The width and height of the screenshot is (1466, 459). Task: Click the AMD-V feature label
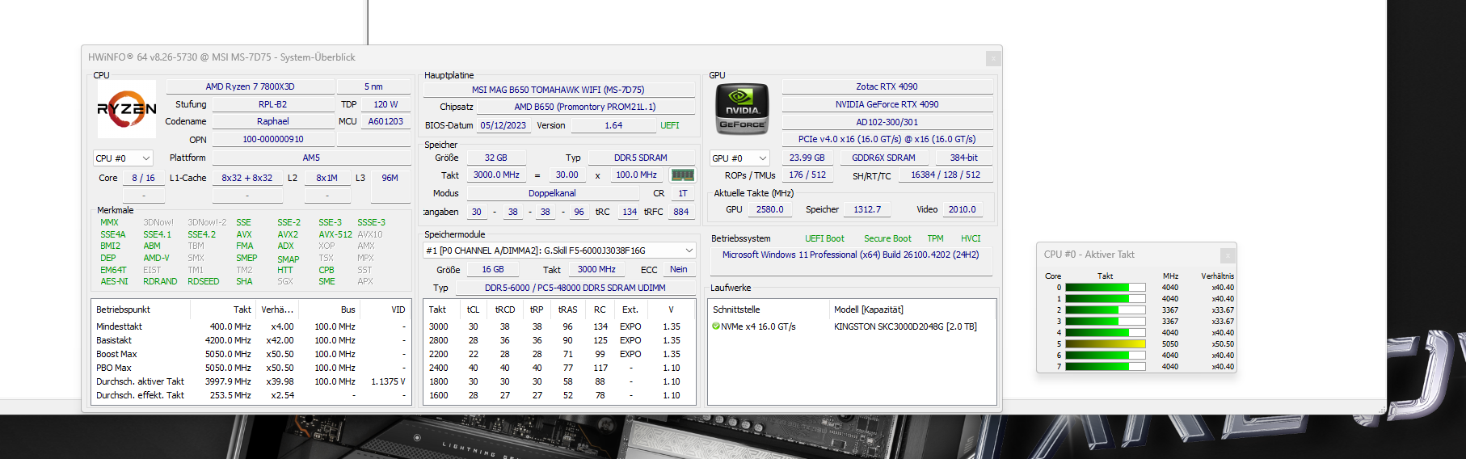(x=156, y=258)
